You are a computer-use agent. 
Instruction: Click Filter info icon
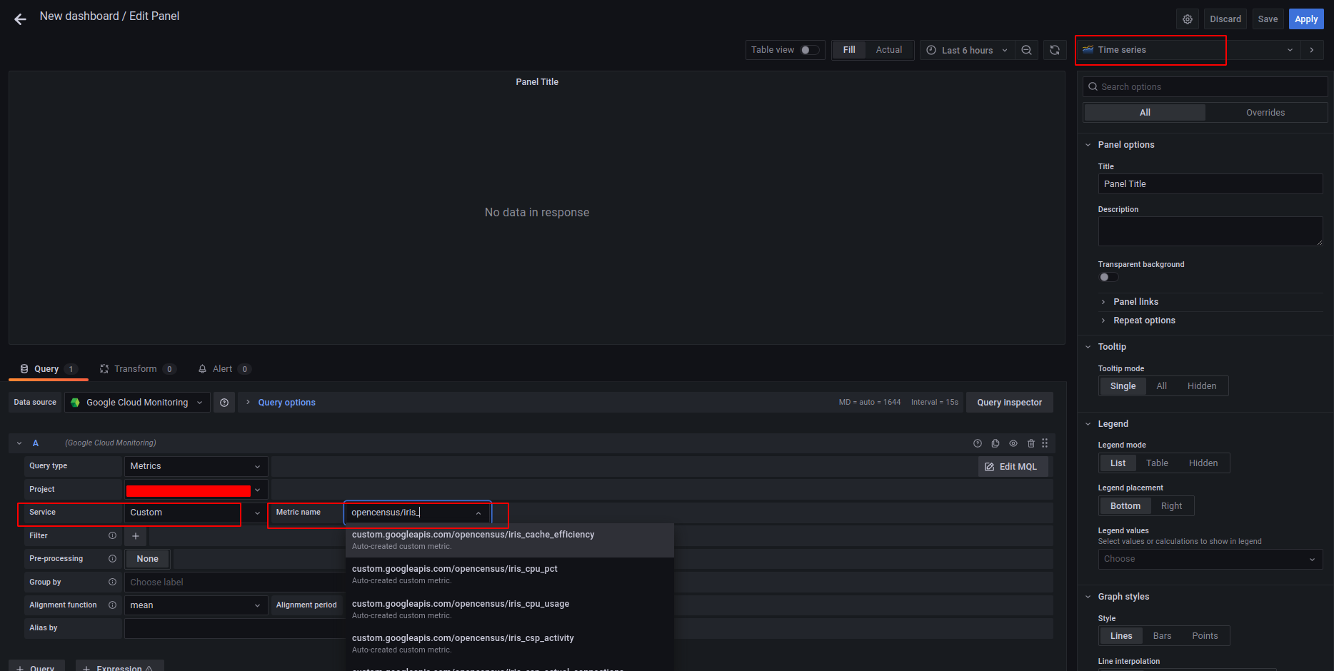point(112,535)
